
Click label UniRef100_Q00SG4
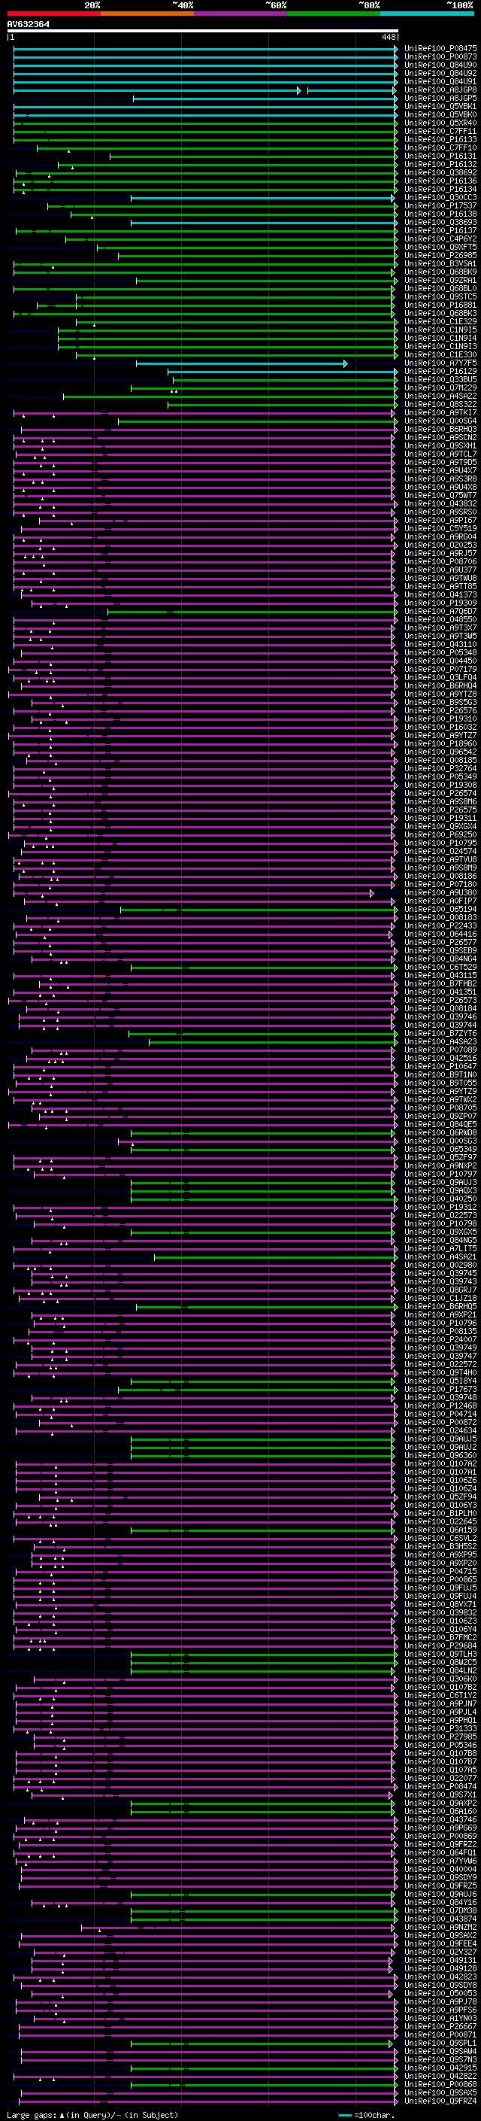[440, 421]
